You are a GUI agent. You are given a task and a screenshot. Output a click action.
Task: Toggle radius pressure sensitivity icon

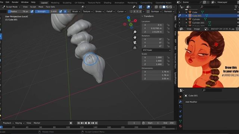click(32, 12)
